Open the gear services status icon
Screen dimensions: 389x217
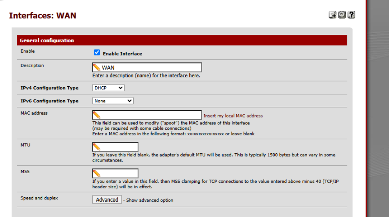(342, 15)
